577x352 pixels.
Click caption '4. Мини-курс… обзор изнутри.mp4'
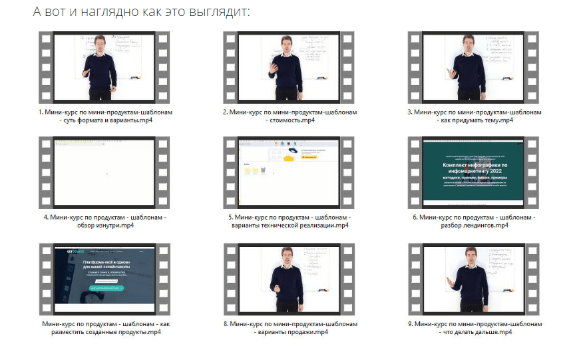click(105, 221)
